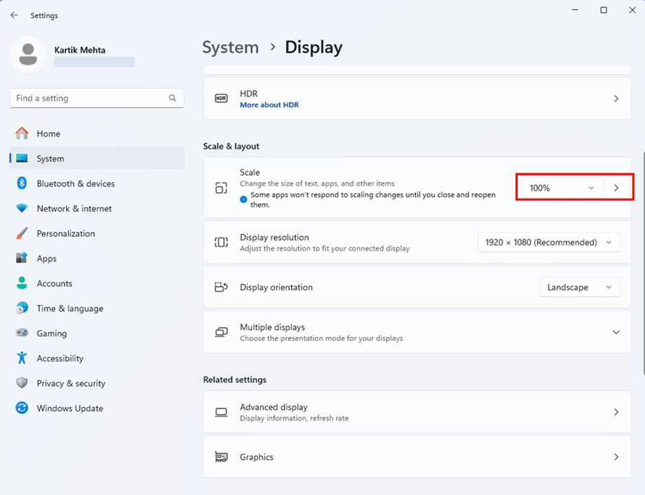Screen dimensions: 645x495
Task: Click the back arrow in Settings header
Action: click(14, 15)
